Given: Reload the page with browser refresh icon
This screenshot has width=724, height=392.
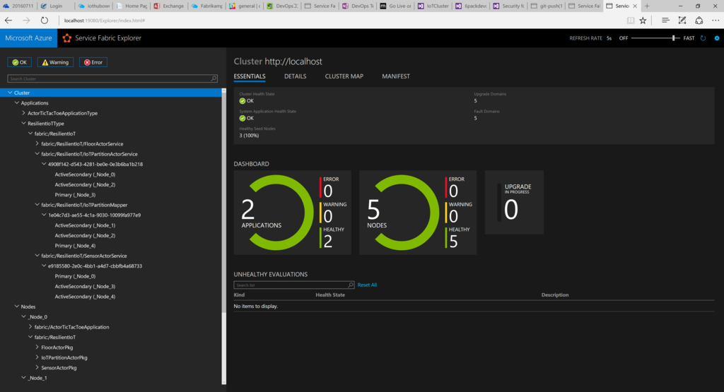Looking at the screenshot, I should pos(45,20).
